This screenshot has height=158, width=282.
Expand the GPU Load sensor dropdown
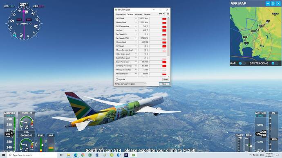tap(136, 46)
